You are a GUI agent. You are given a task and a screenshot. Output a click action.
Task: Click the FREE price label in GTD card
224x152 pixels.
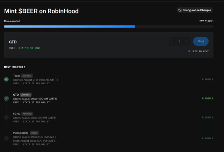tap(12, 48)
